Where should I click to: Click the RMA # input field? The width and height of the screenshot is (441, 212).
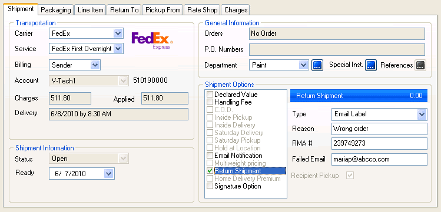pyautogui.click(x=379, y=143)
